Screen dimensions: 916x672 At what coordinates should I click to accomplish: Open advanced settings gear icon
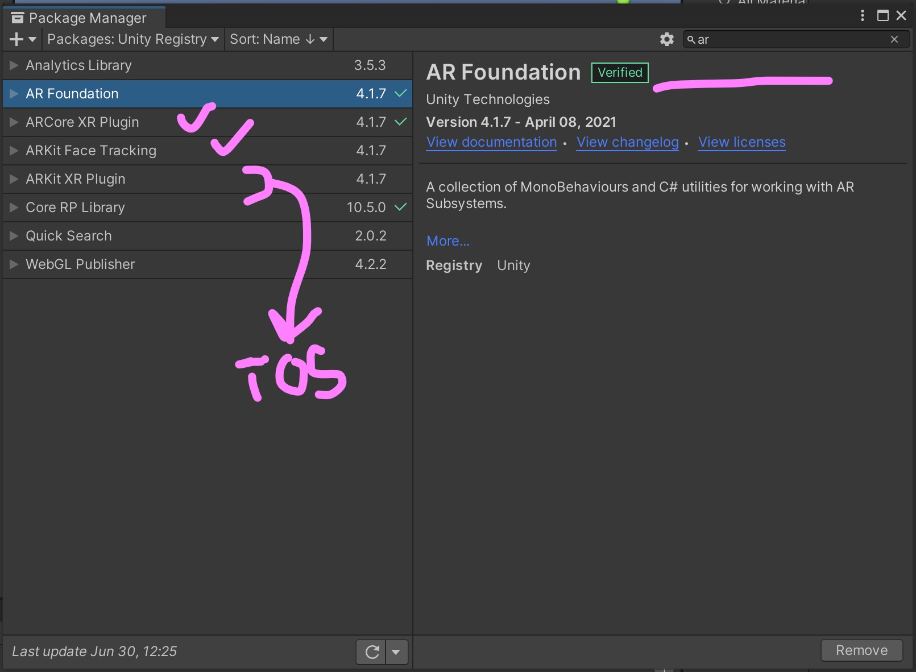666,39
